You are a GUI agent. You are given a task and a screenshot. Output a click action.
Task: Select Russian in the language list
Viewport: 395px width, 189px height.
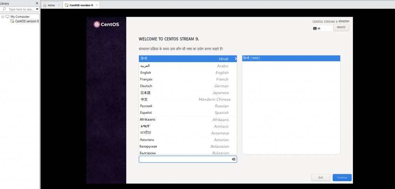[188, 106]
